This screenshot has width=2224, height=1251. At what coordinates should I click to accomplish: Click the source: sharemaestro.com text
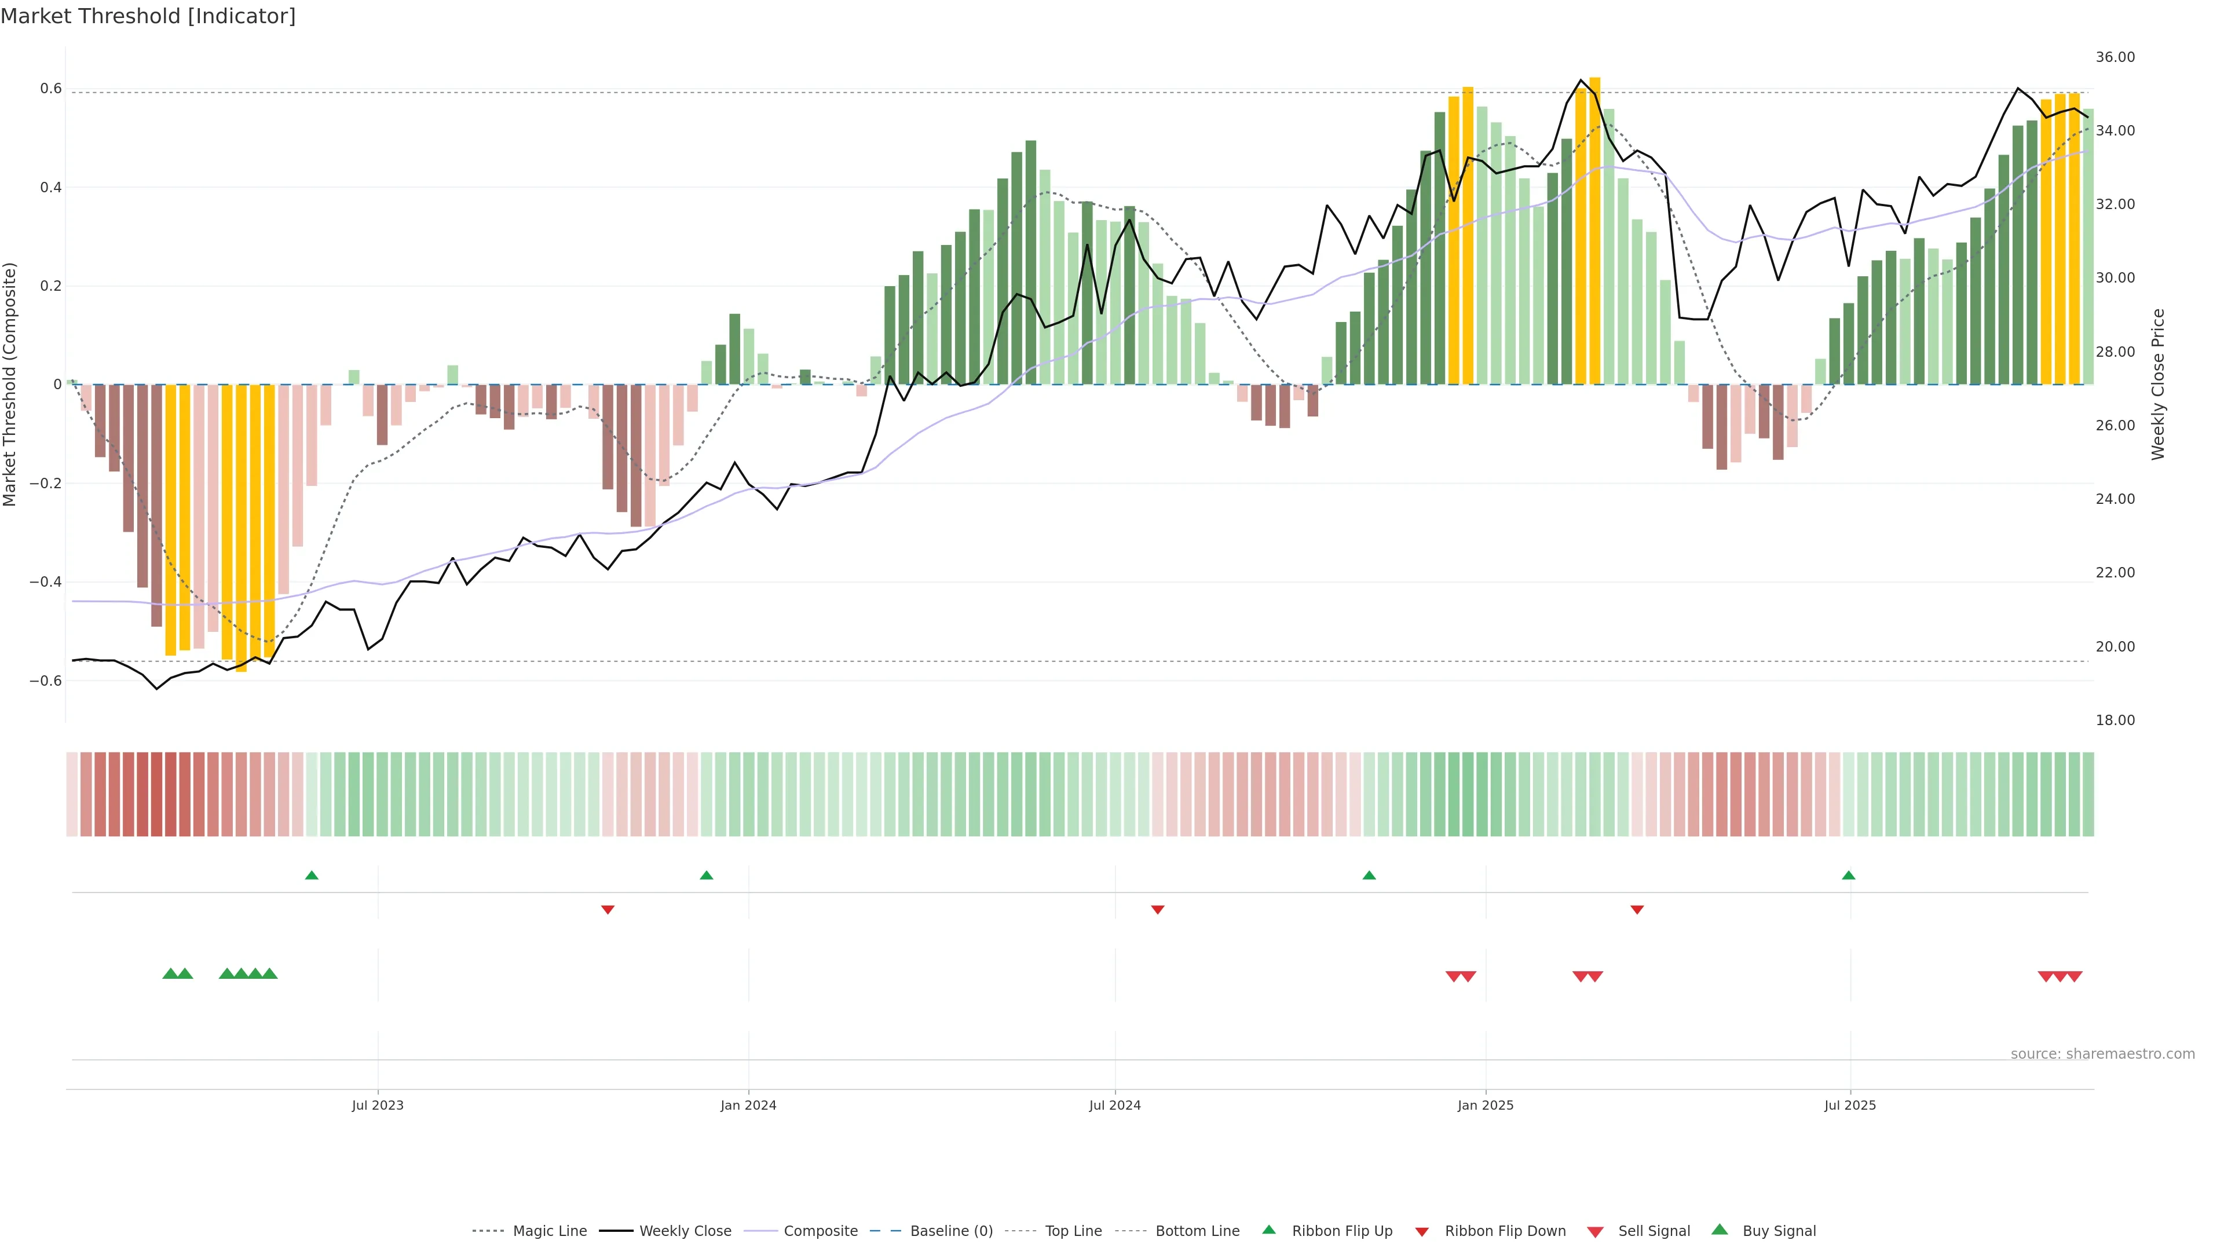[2102, 1054]
